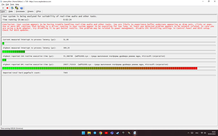This screenshot has width=218, height=136.
Task: Click the current latency progress bar
Action: tap(109, 44)
